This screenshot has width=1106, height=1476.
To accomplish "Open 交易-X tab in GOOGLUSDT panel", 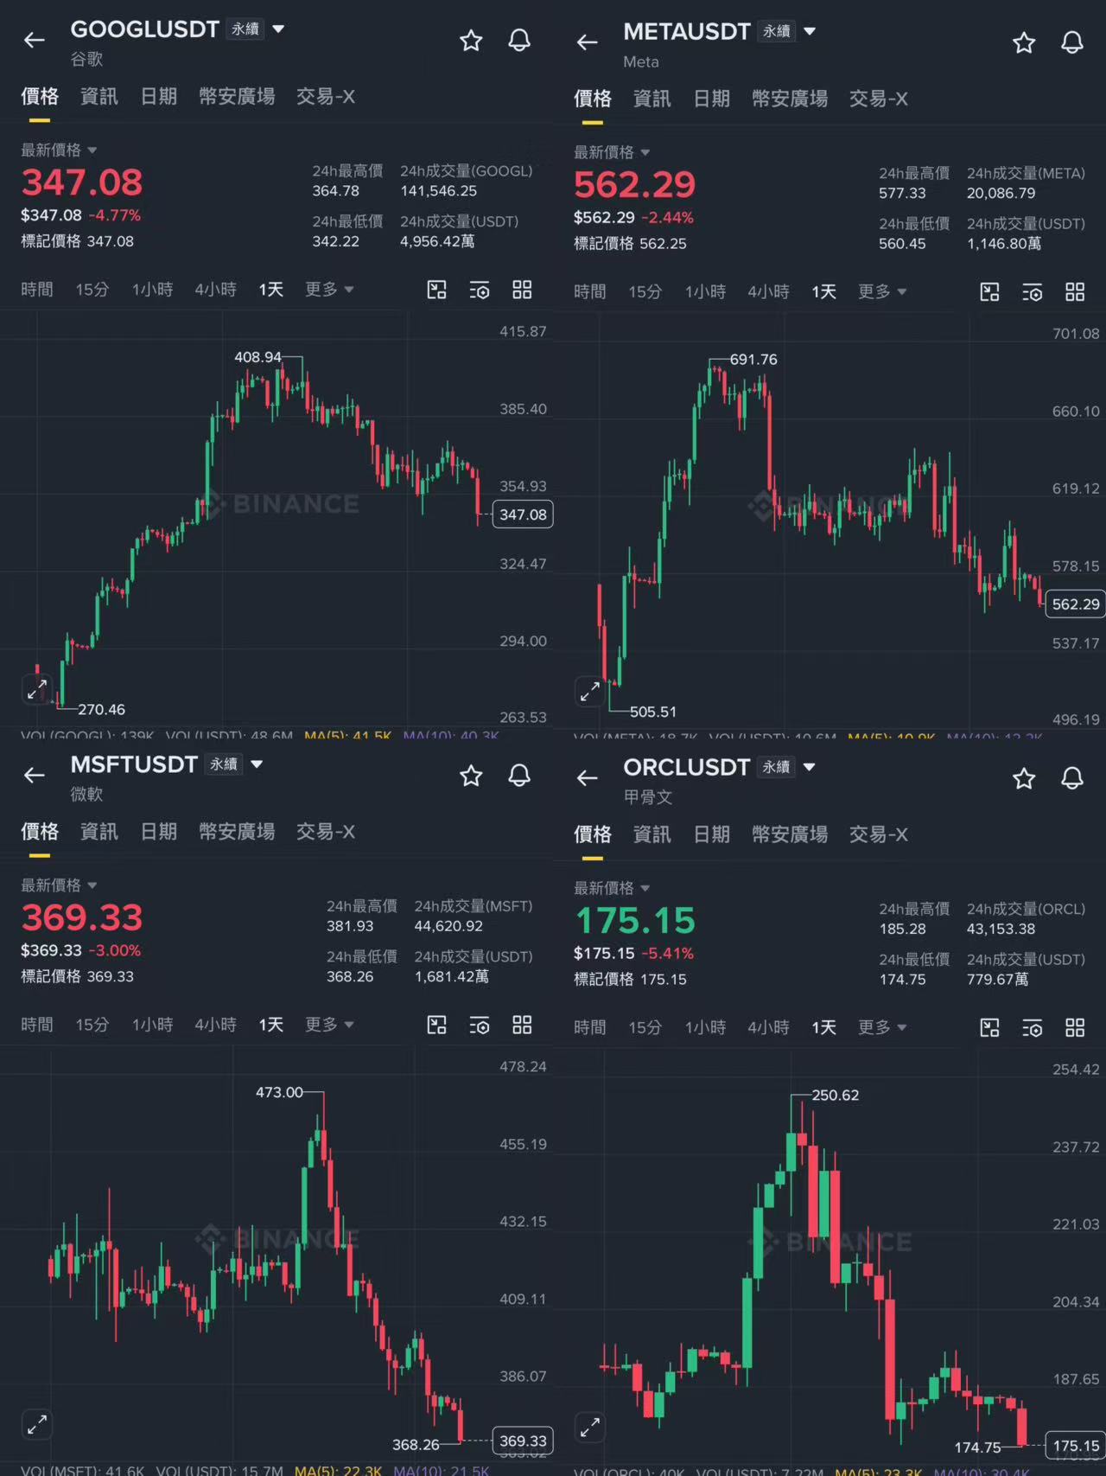I will [326, 97].
